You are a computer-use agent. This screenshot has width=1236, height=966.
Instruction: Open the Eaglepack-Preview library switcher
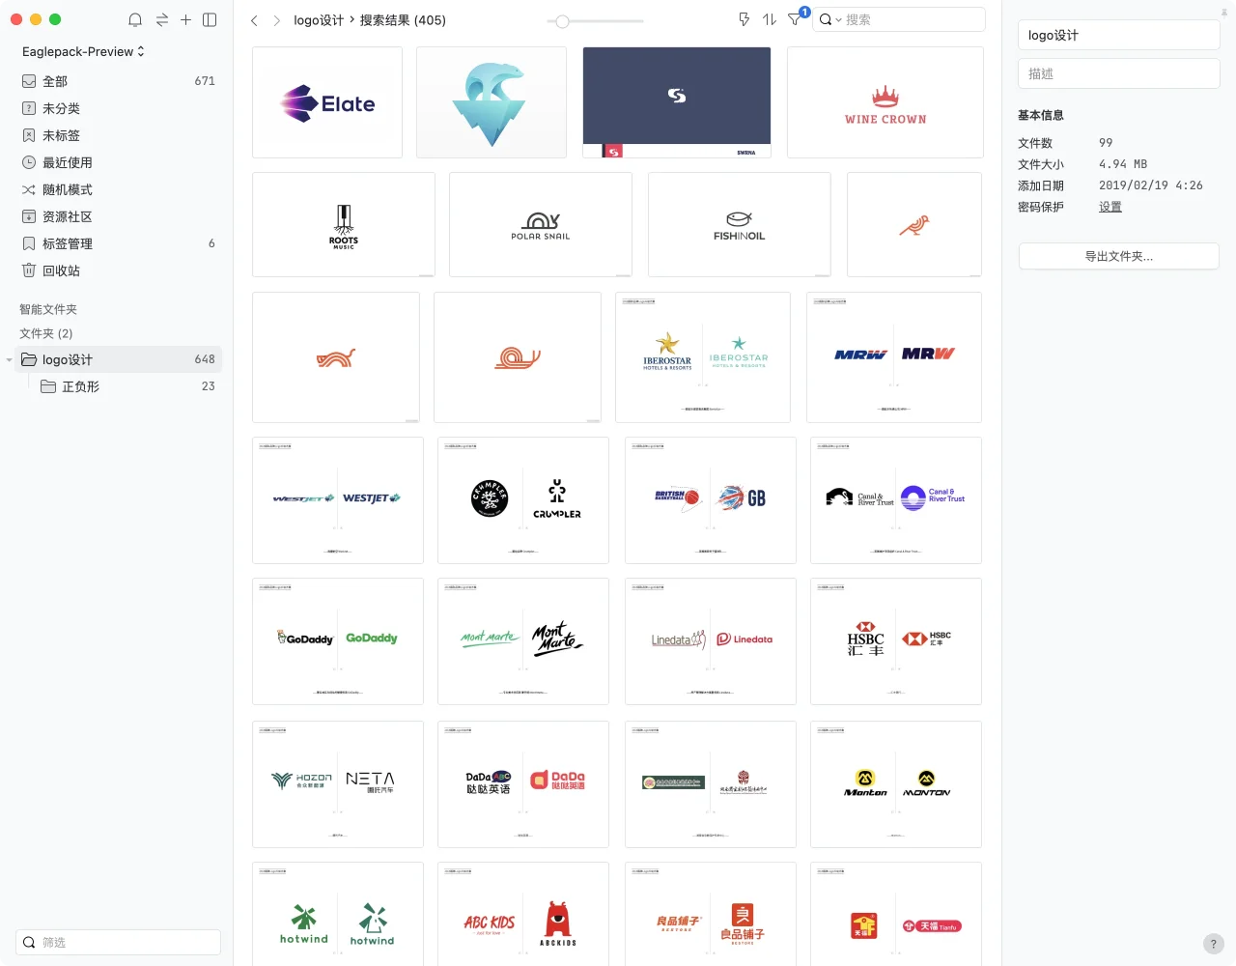click(83, 51)
